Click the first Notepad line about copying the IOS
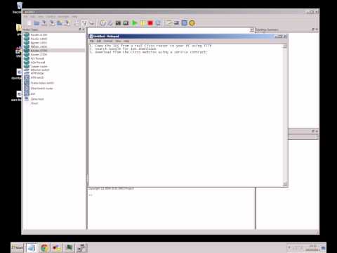This screenshot has width=337, height=253. point(151,46)
